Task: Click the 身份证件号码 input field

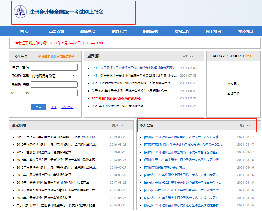Action: pyautogui.click(x=54, y=85)
